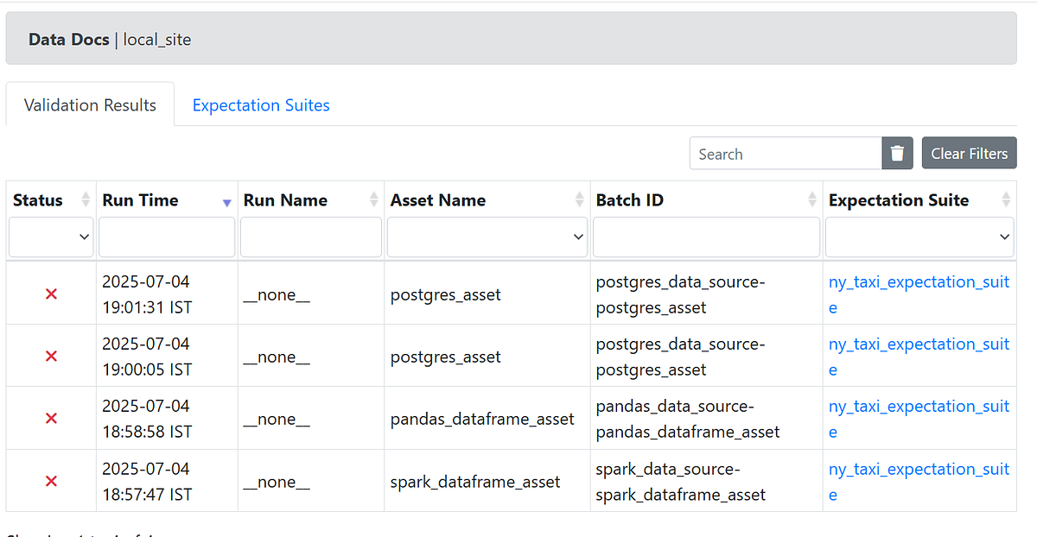
Task: Click the Run Name filter text field
Action: pos(310,236)
